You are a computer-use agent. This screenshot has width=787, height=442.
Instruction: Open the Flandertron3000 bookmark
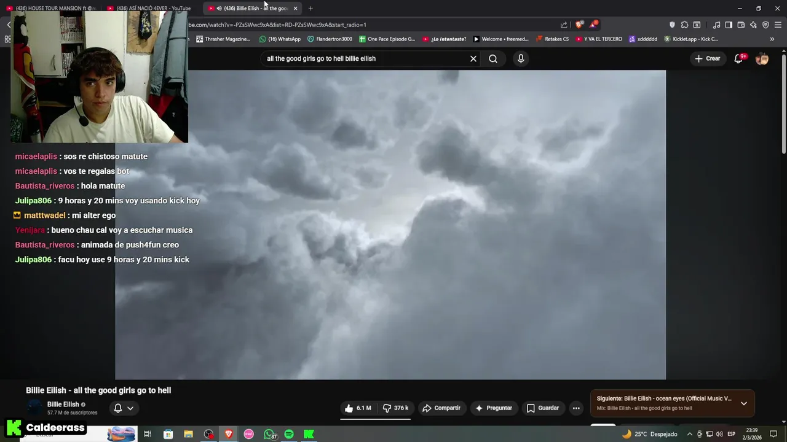(330, 39)
